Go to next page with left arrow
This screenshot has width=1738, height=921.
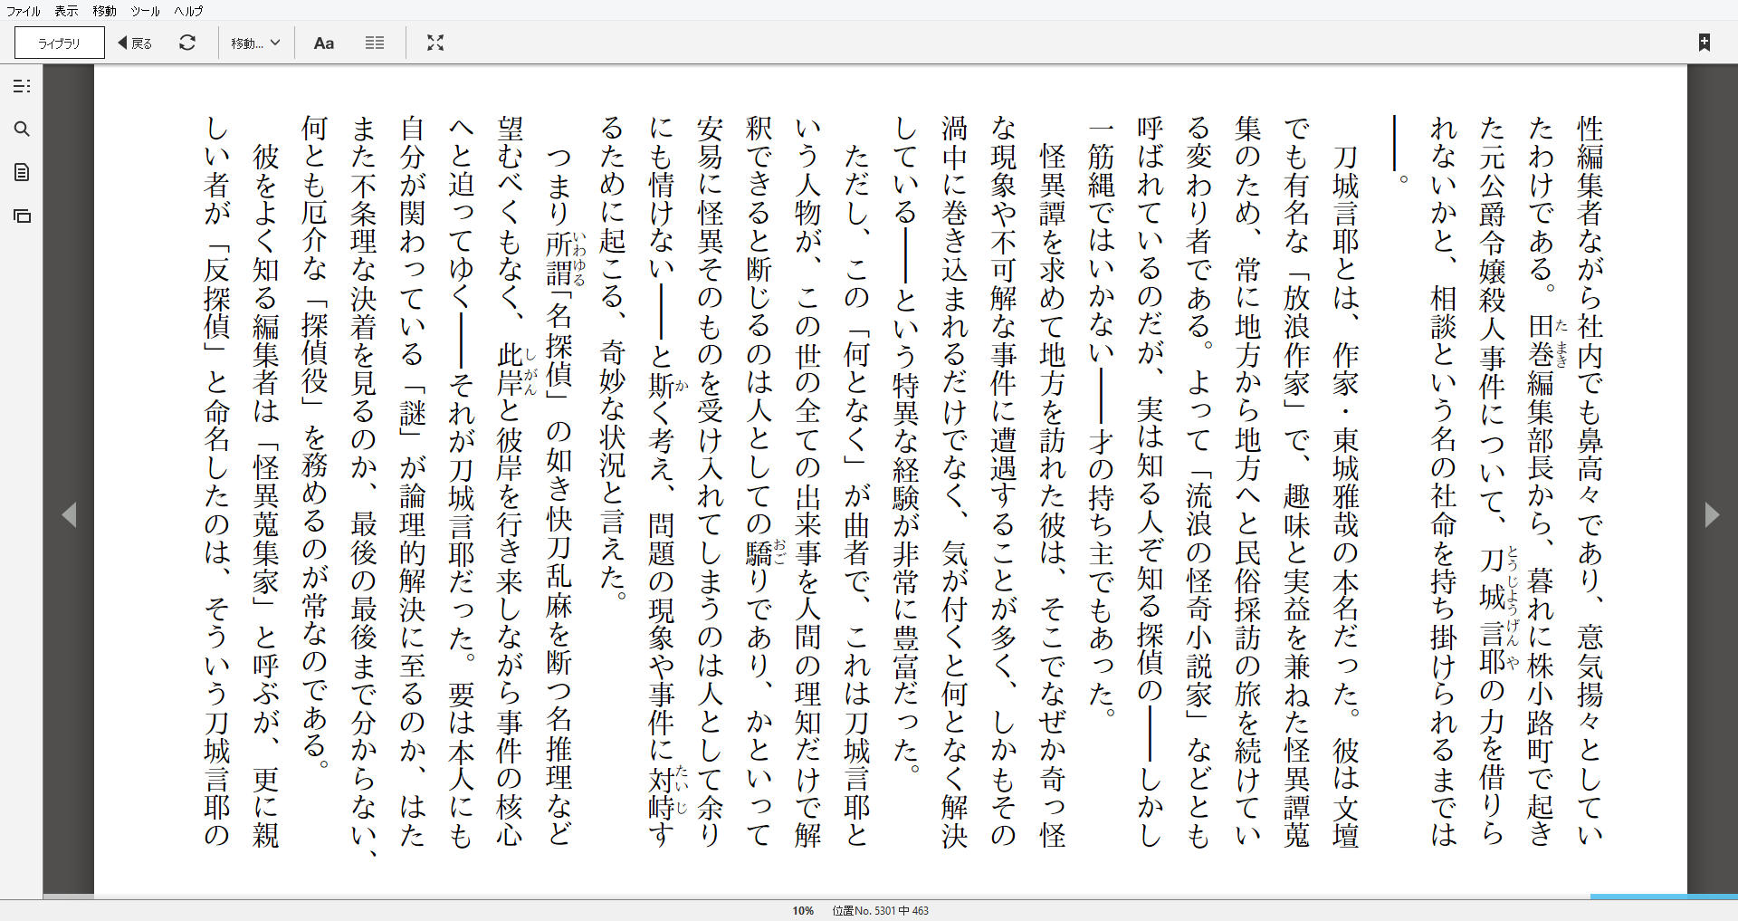[x=69, y=514]
